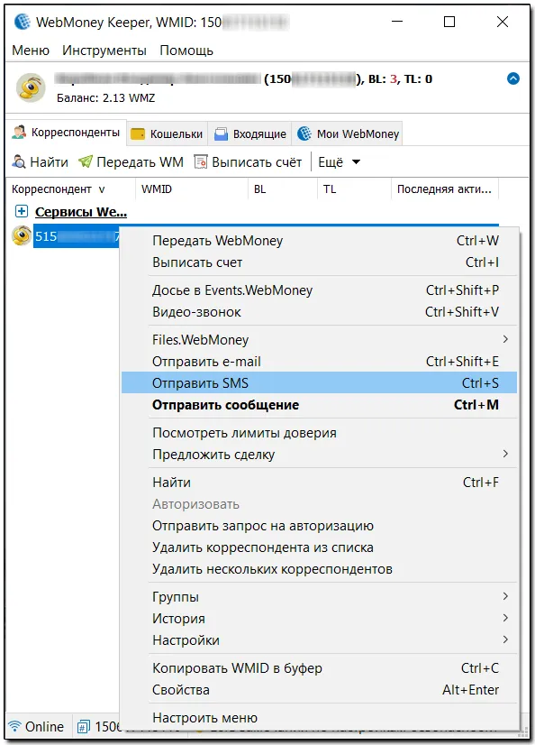Screen dimensions: 535x745
Task: Open the Помощь menu
Action: 186,51
